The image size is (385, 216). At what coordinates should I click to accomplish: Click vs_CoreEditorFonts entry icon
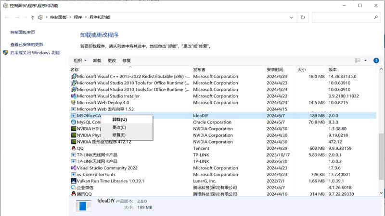(x=74, y=174)
